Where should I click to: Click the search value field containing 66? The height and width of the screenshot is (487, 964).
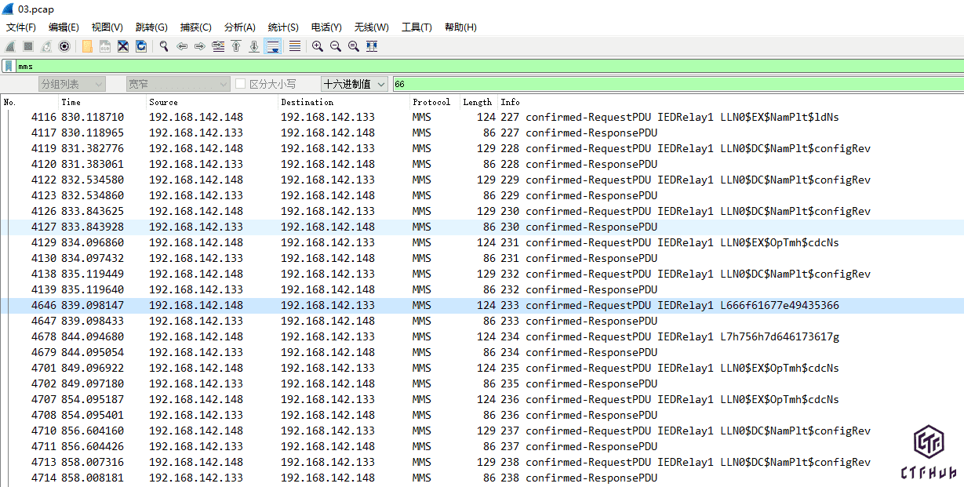[675, 84]
